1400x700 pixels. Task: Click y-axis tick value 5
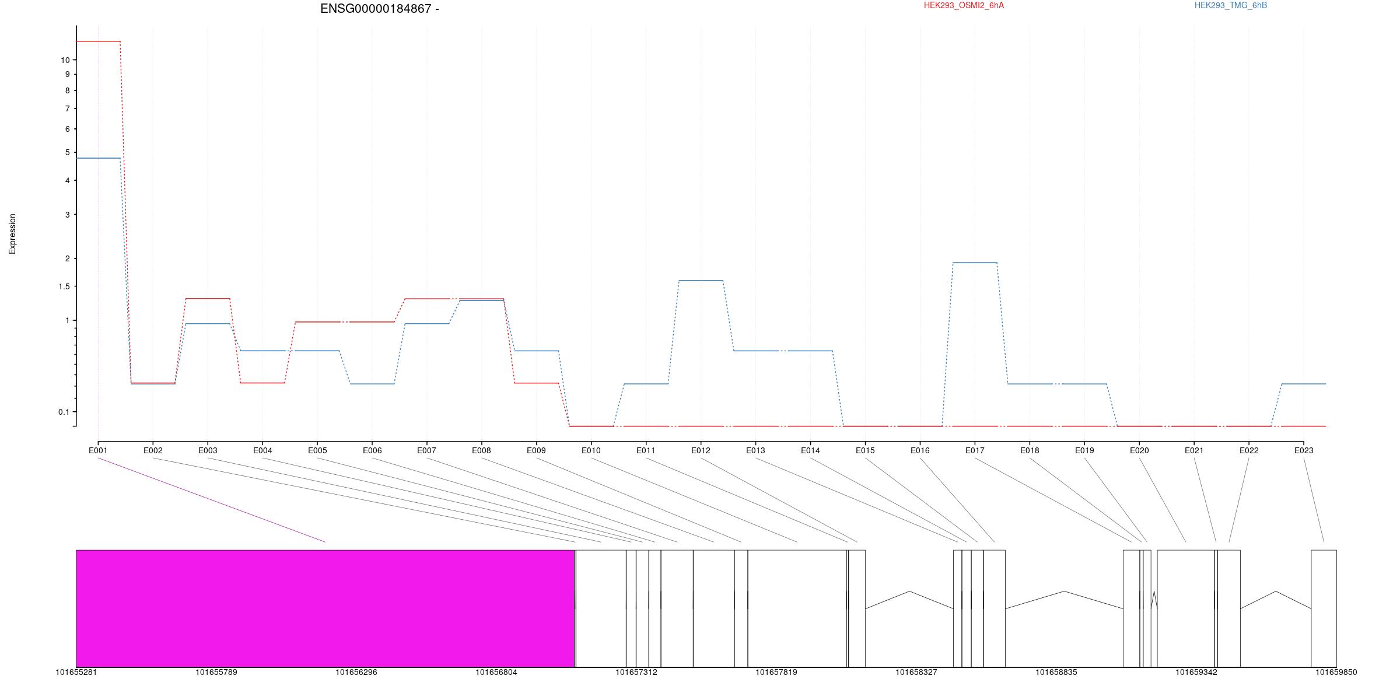(x=68, y=152)
